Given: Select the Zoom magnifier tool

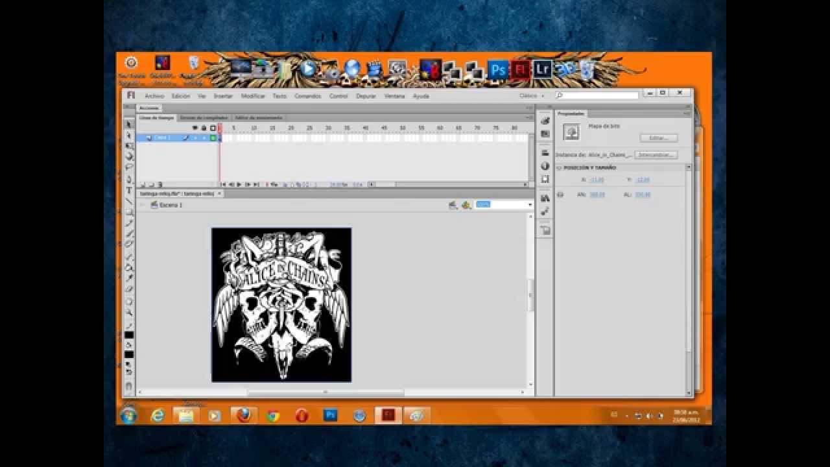Looking at the screenshot, I should coord(129,313).
